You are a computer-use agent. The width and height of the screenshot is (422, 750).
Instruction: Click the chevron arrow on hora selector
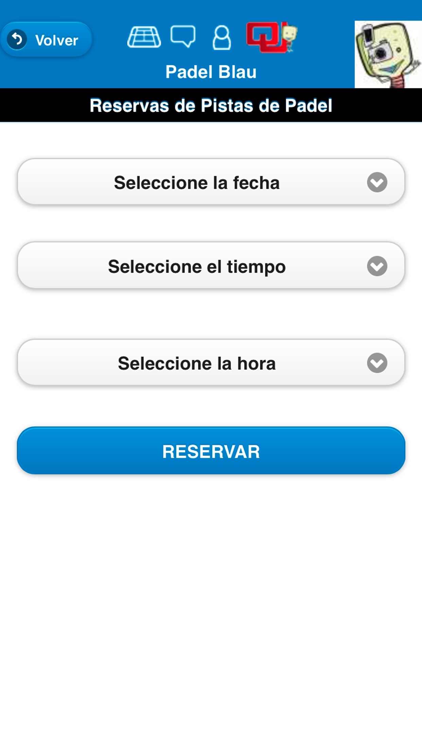coord(377,363)
